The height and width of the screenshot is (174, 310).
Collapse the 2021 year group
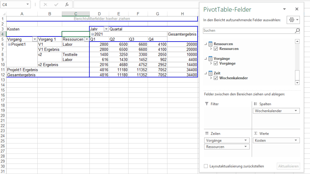[92, 34]
